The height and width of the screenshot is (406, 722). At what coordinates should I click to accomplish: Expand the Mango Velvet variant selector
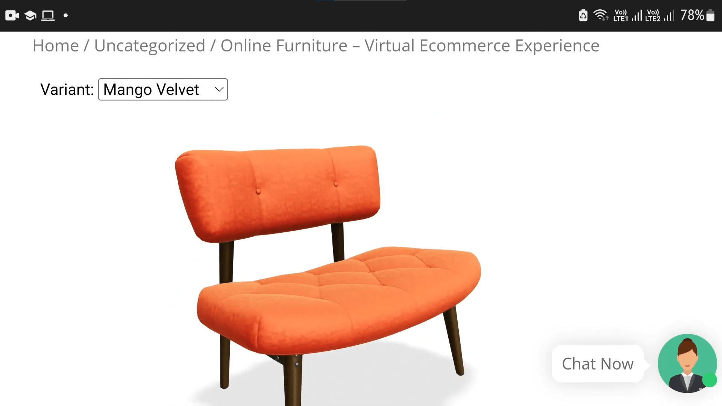pos(162,89)
